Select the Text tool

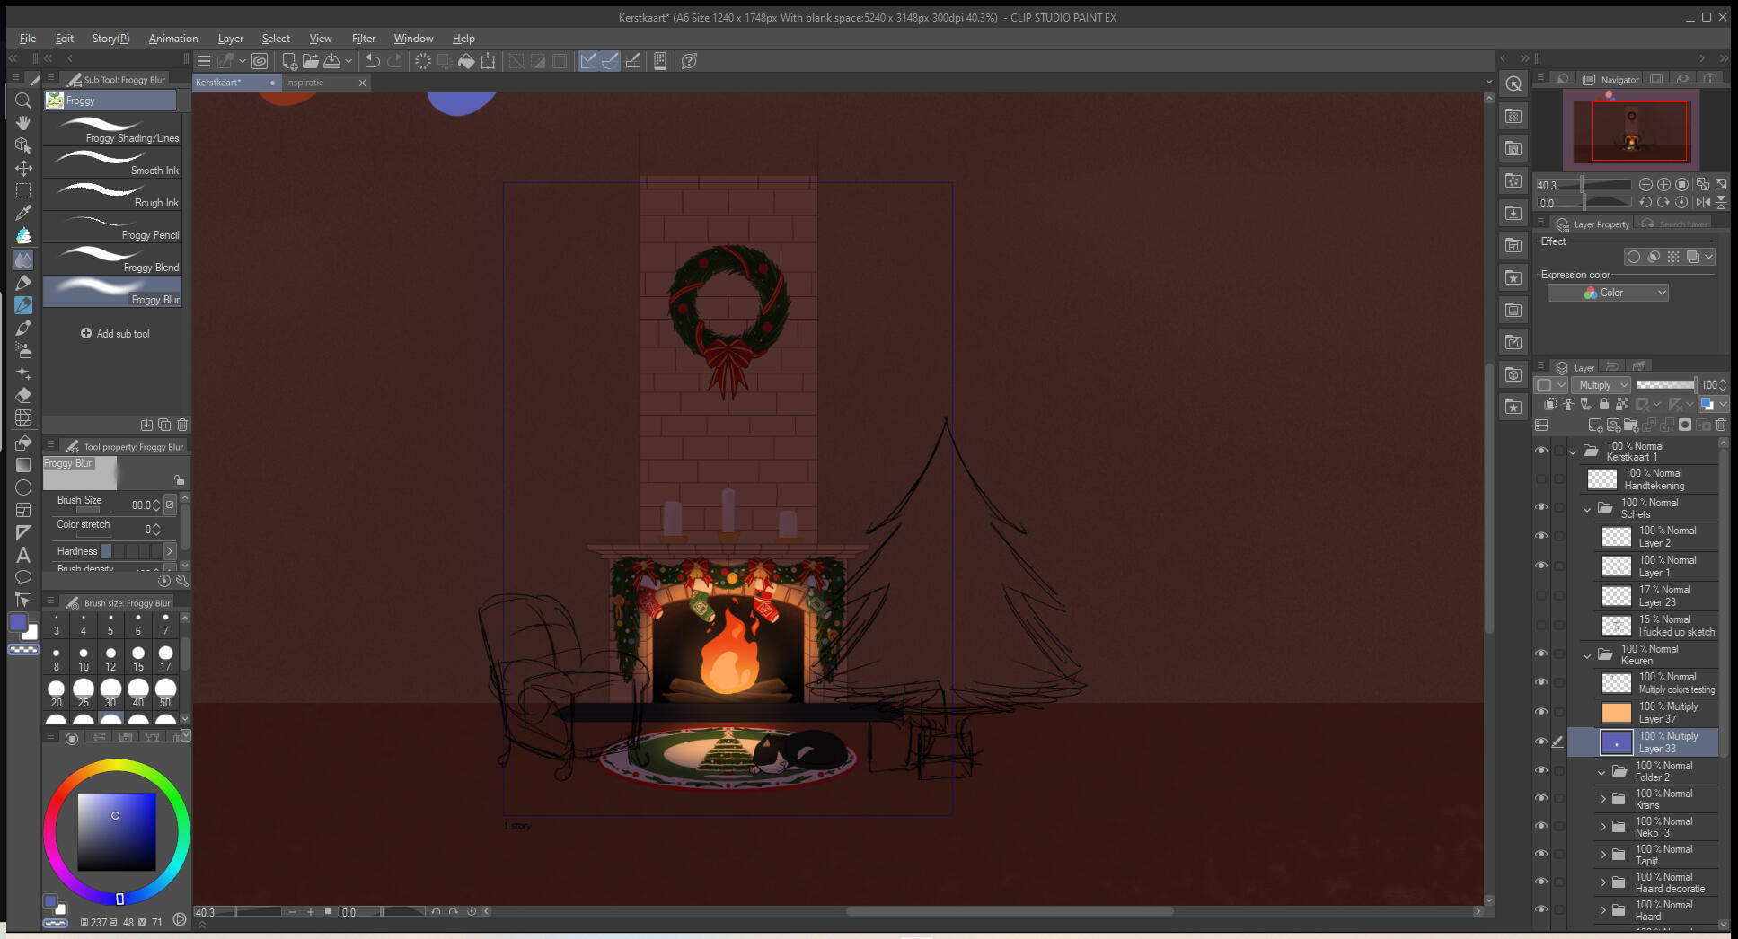pyautogui.click(x=23, y=555)
